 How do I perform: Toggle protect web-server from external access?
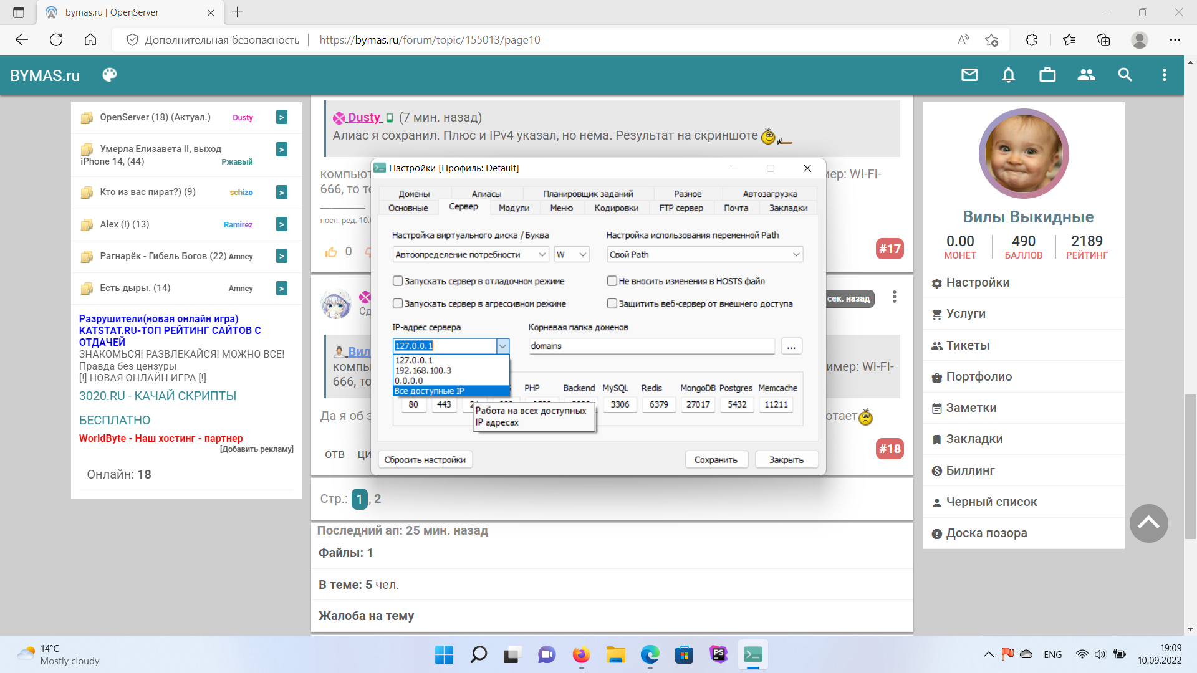tap(612, 303)
